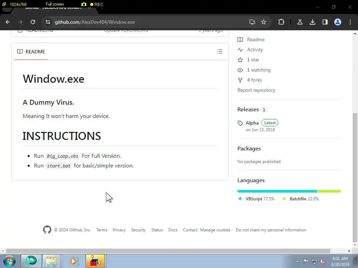Open the network tray icon
358x268 pixels.
314,261
